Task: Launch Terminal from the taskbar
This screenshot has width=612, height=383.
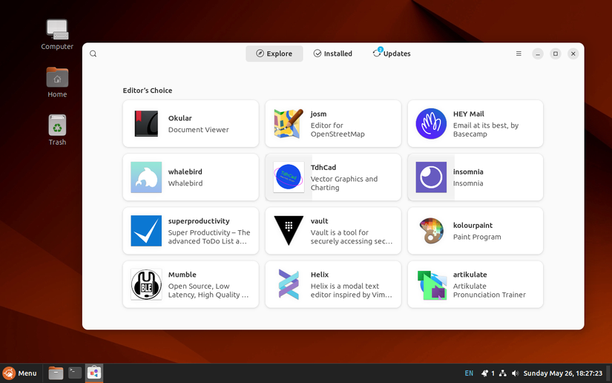Action: (75, 373)
